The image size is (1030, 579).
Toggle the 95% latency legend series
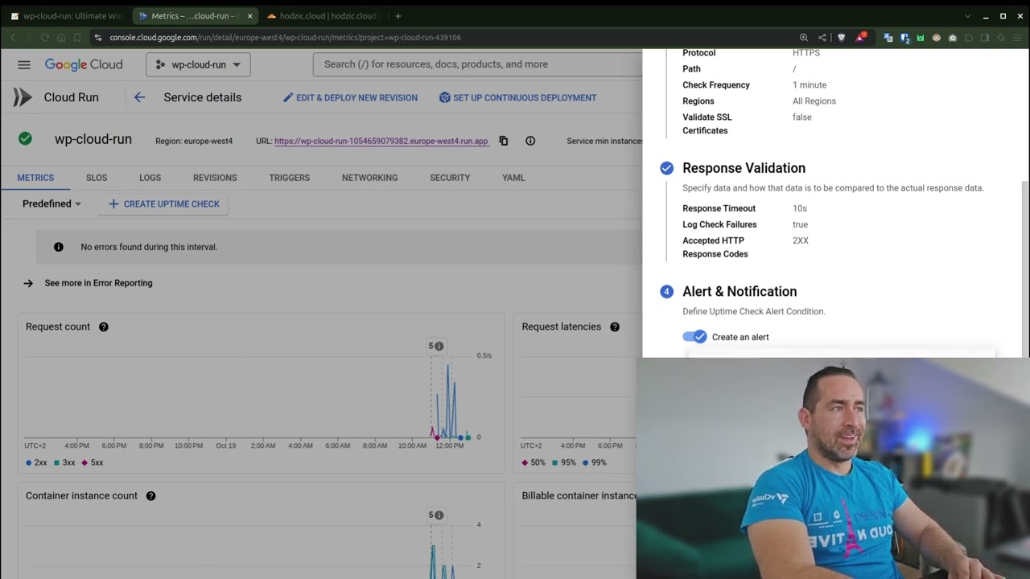[x=564, y=462]
